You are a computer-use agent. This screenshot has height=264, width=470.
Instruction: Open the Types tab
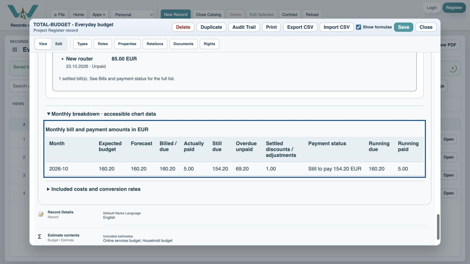pos(82,44)
